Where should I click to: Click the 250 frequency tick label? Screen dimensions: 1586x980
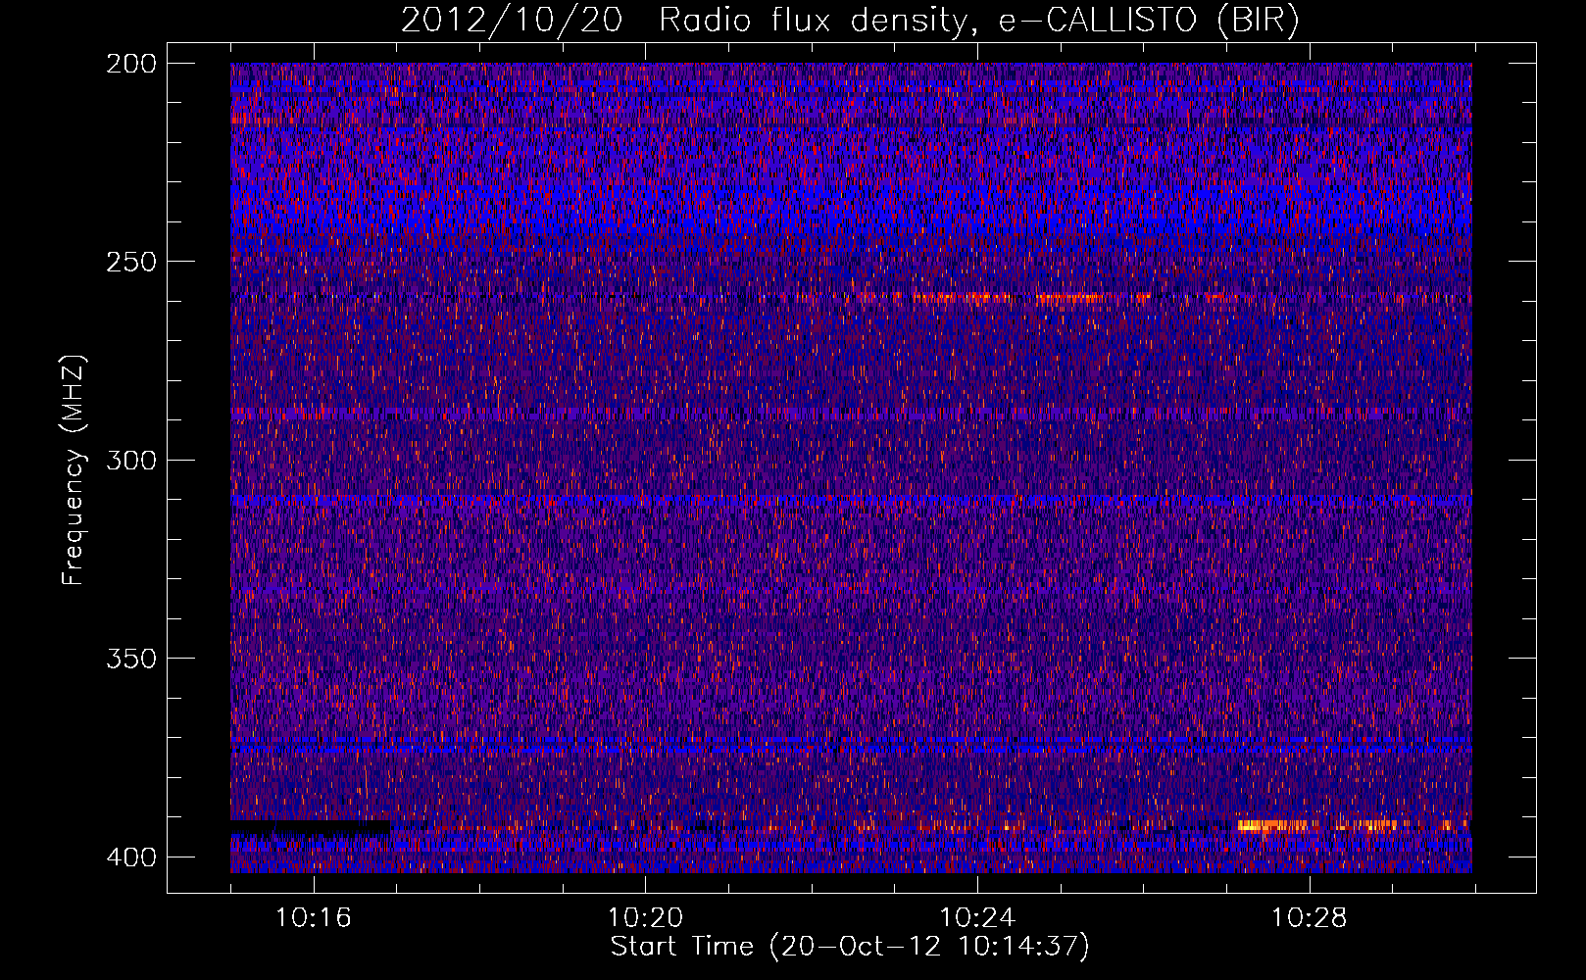(x=131, y=262)
